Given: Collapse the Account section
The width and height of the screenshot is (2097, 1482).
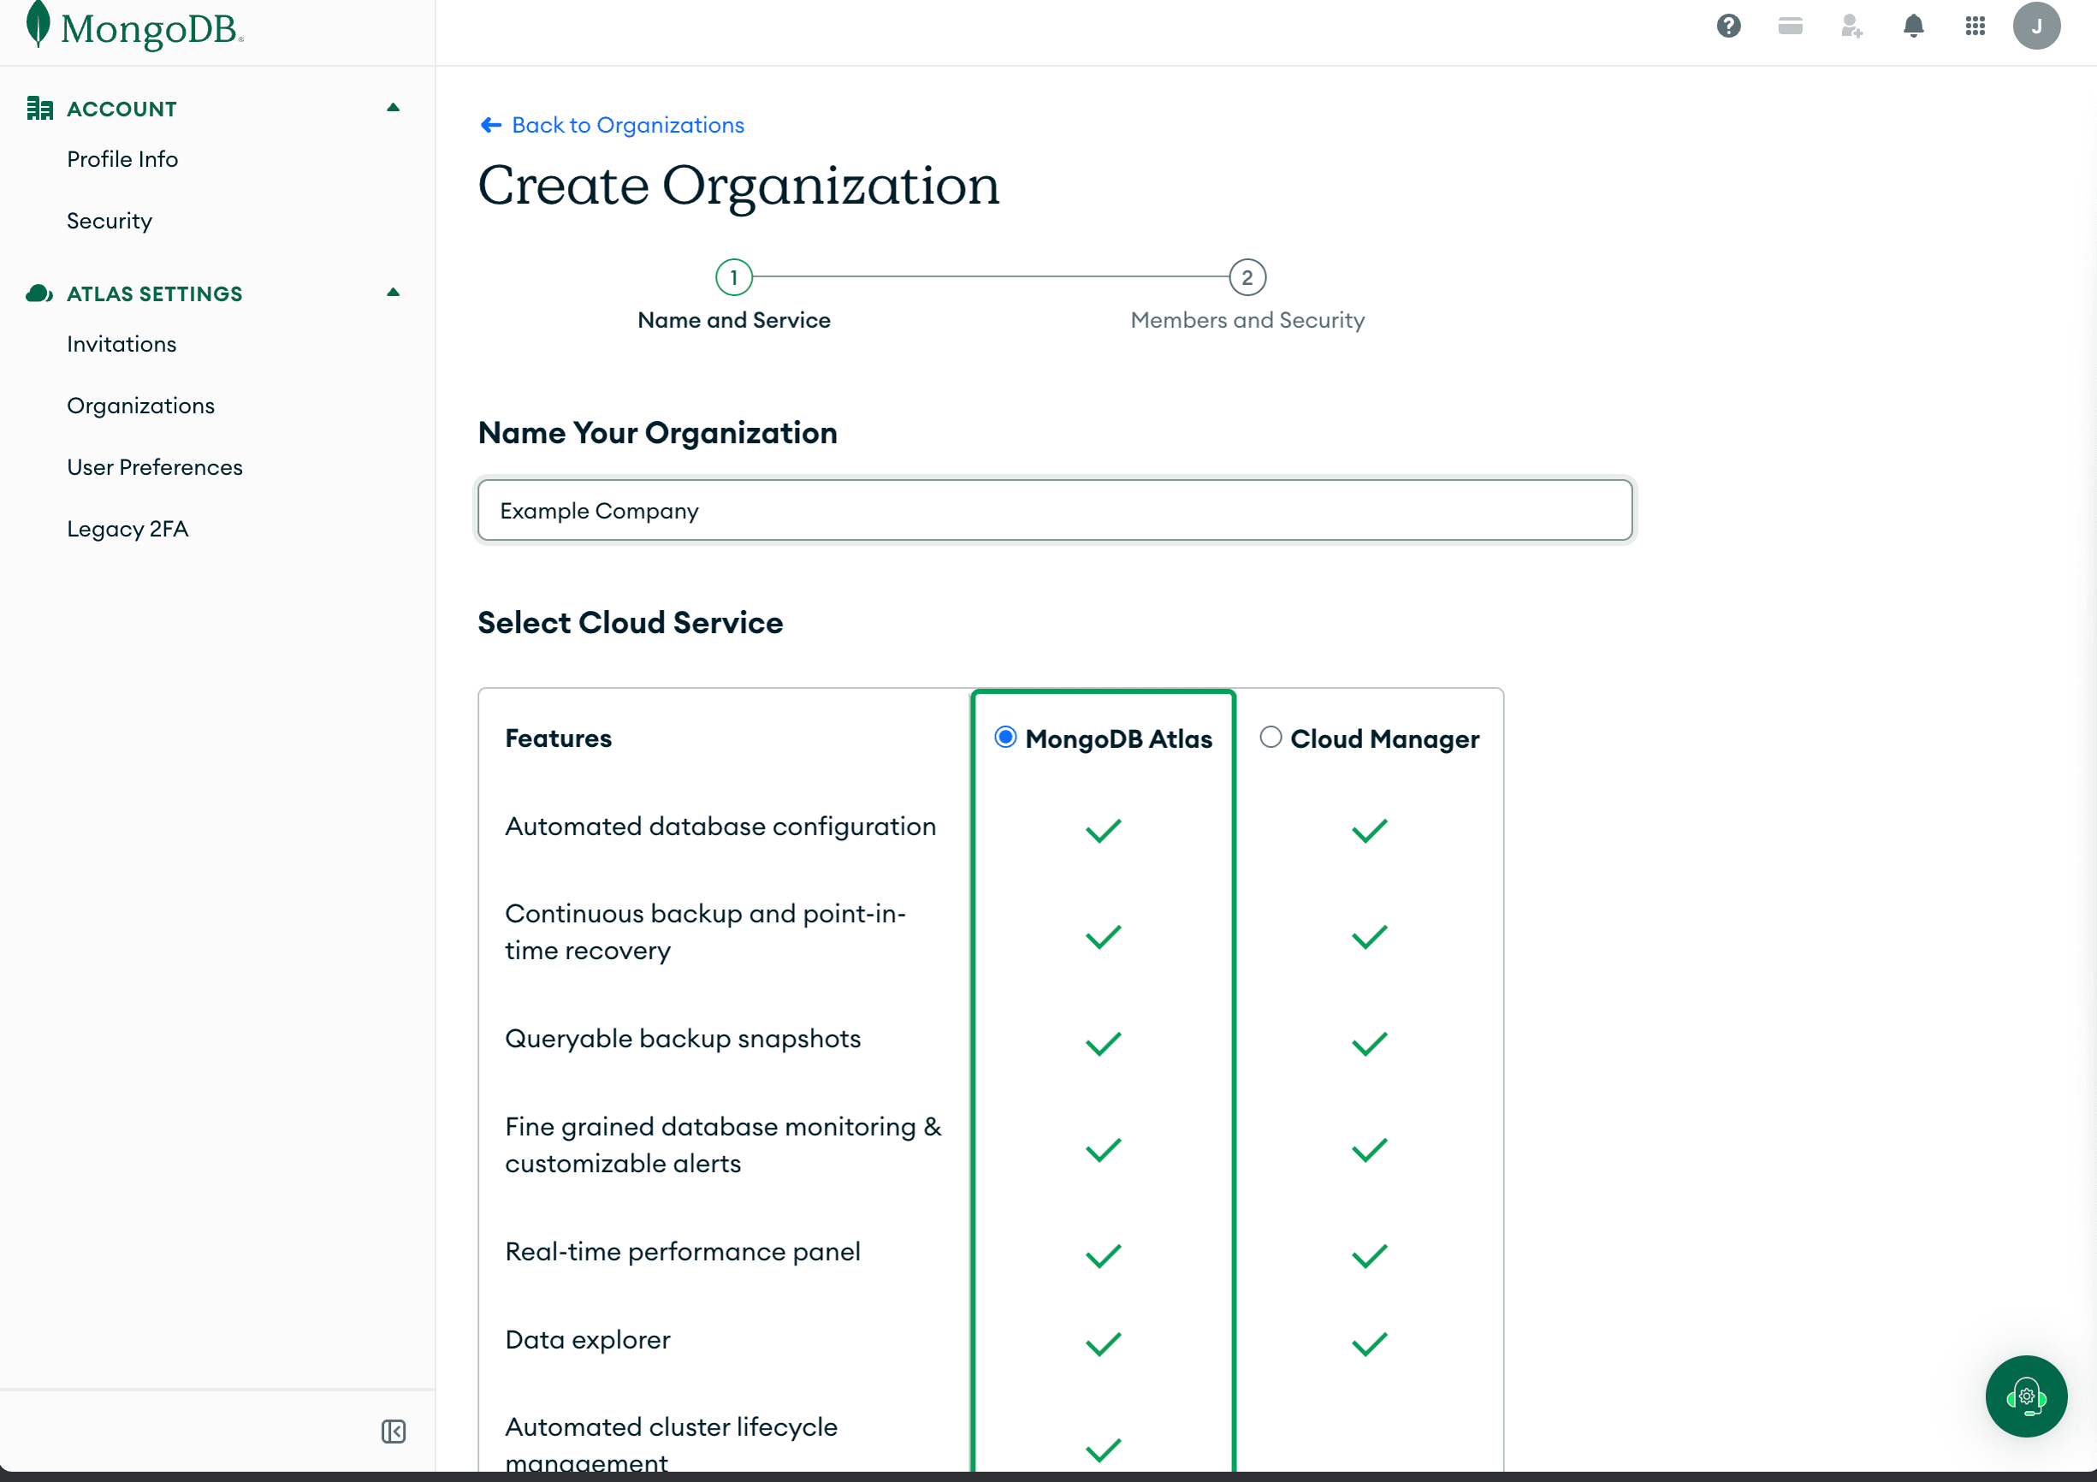Looking at the screenshot, I should (x=394, y=108).
